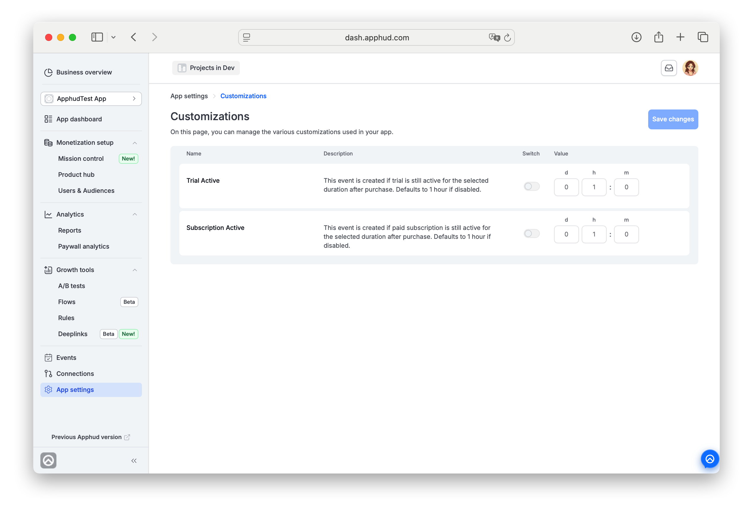Open Safari tab group dropdown arrow
The height and width of the screenshot is (518, 753).
(x=113, y=37)
